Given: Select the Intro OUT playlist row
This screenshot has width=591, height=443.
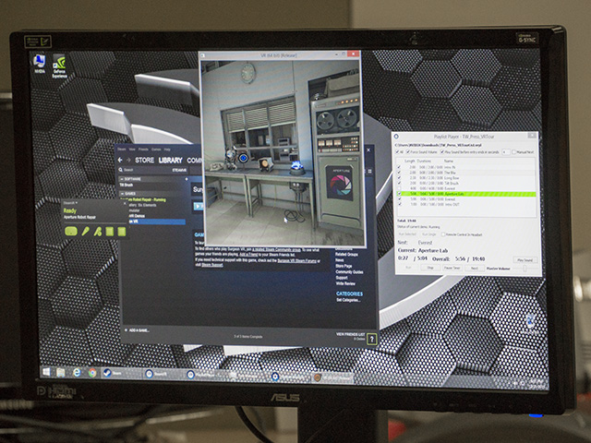Looking at the screenshot, I should [466, 204].
